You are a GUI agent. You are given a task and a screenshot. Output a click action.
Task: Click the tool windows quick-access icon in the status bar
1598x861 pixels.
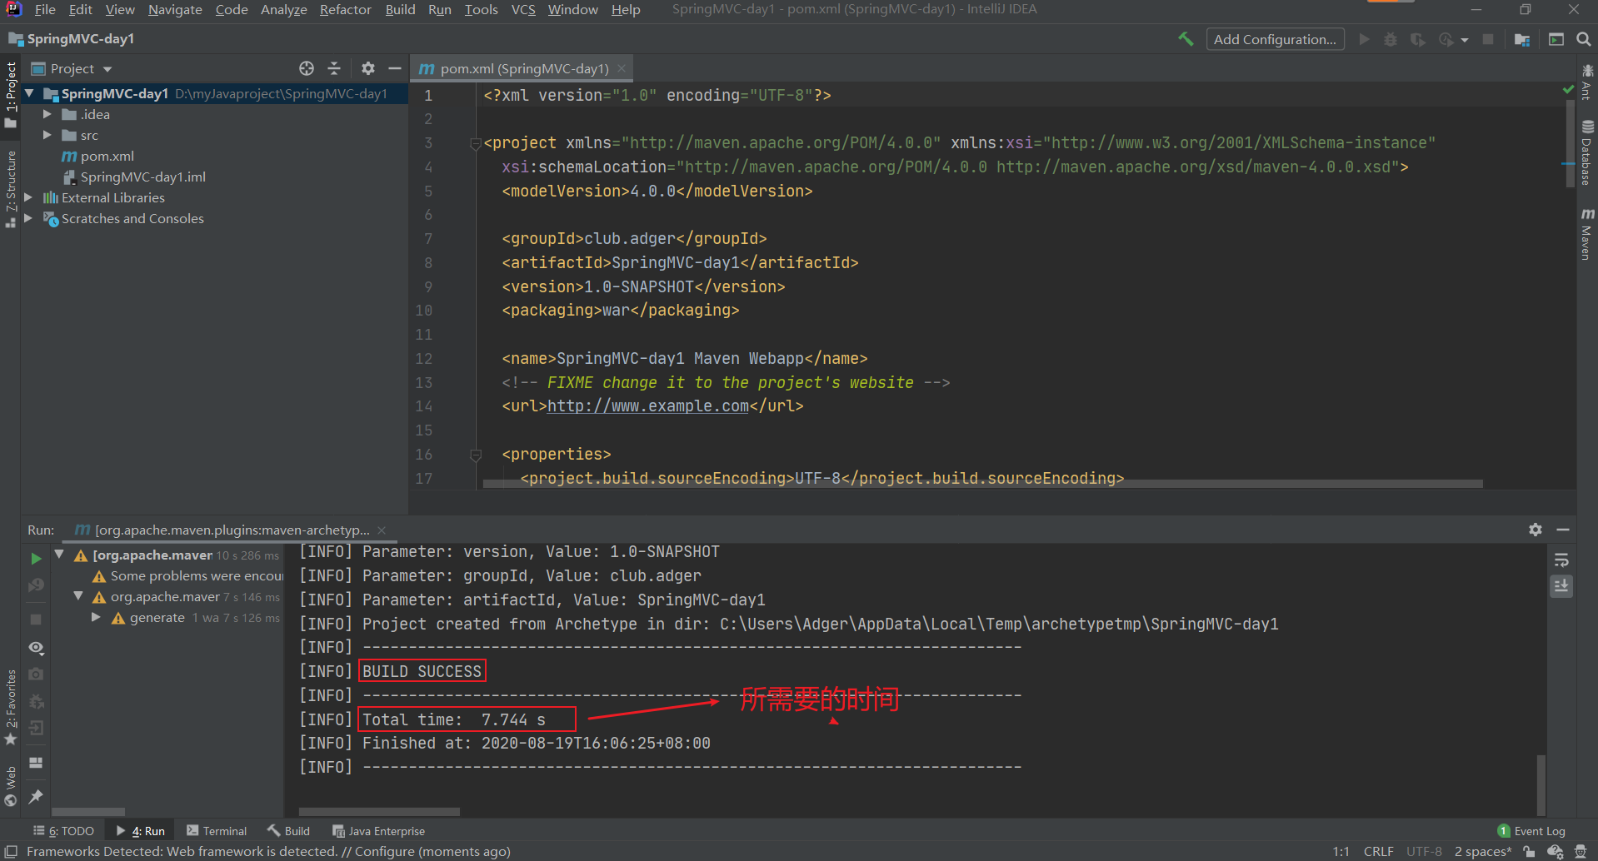tap(12, 851)
